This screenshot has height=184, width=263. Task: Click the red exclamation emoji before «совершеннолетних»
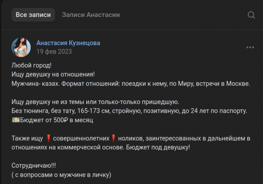pos(48,138)
